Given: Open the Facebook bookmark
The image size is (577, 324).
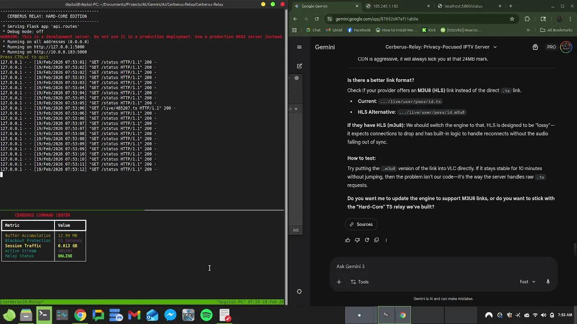Looking at the screenshot, I should pos(359,30).
